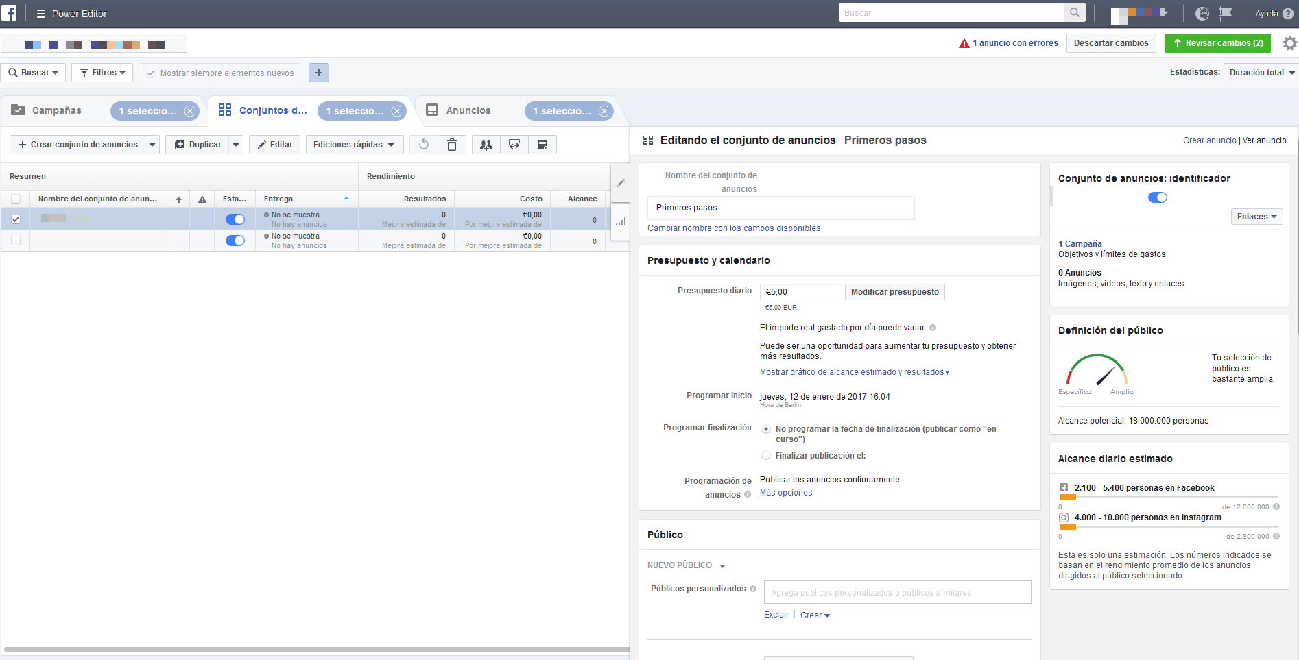Screen dimensions: 1299x660
Task: Open the Ediciones rápidas dropdown
Action: [355, 145]
